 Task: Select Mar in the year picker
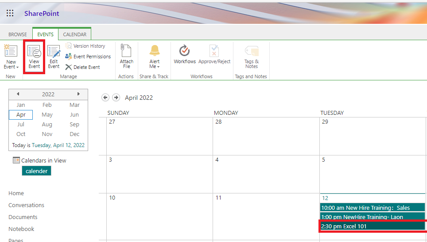pyautogui.click(x=74, y=105)
